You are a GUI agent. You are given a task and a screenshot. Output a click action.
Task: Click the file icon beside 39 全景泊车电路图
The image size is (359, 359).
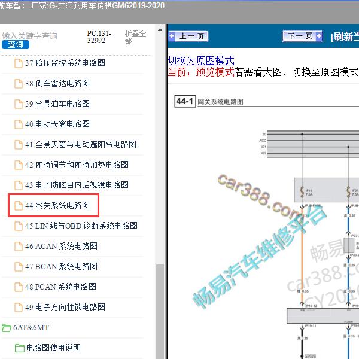point(19,104)
